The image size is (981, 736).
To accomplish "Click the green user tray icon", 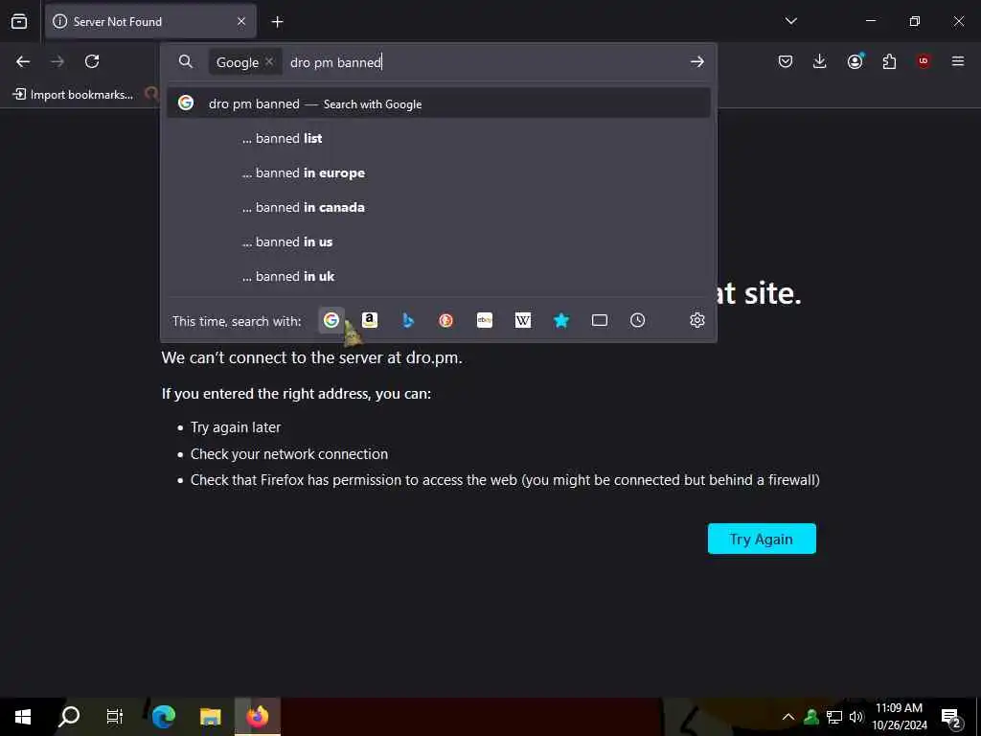I will [811, 717].
